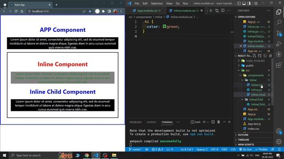This screenshot has height=159, width=284.
Task: Open the Selection menu
Action: click(157, 3)
